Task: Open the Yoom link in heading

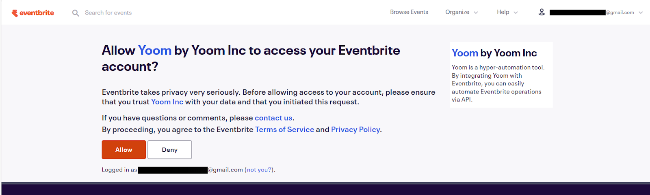Action: coord(155,50)
